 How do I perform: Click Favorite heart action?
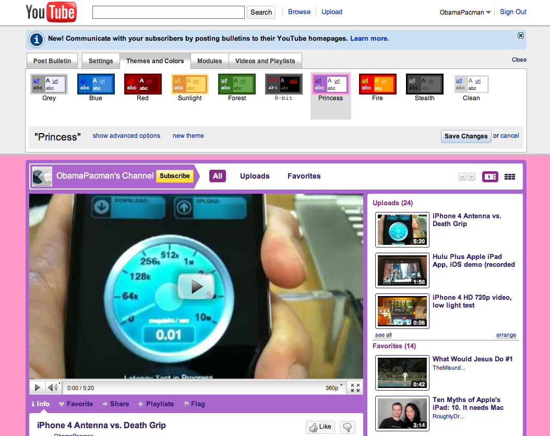[x=76, y=404]
